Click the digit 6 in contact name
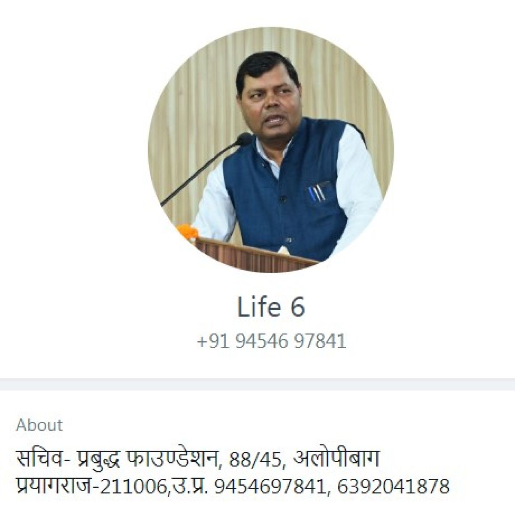 tap(297, 307)
